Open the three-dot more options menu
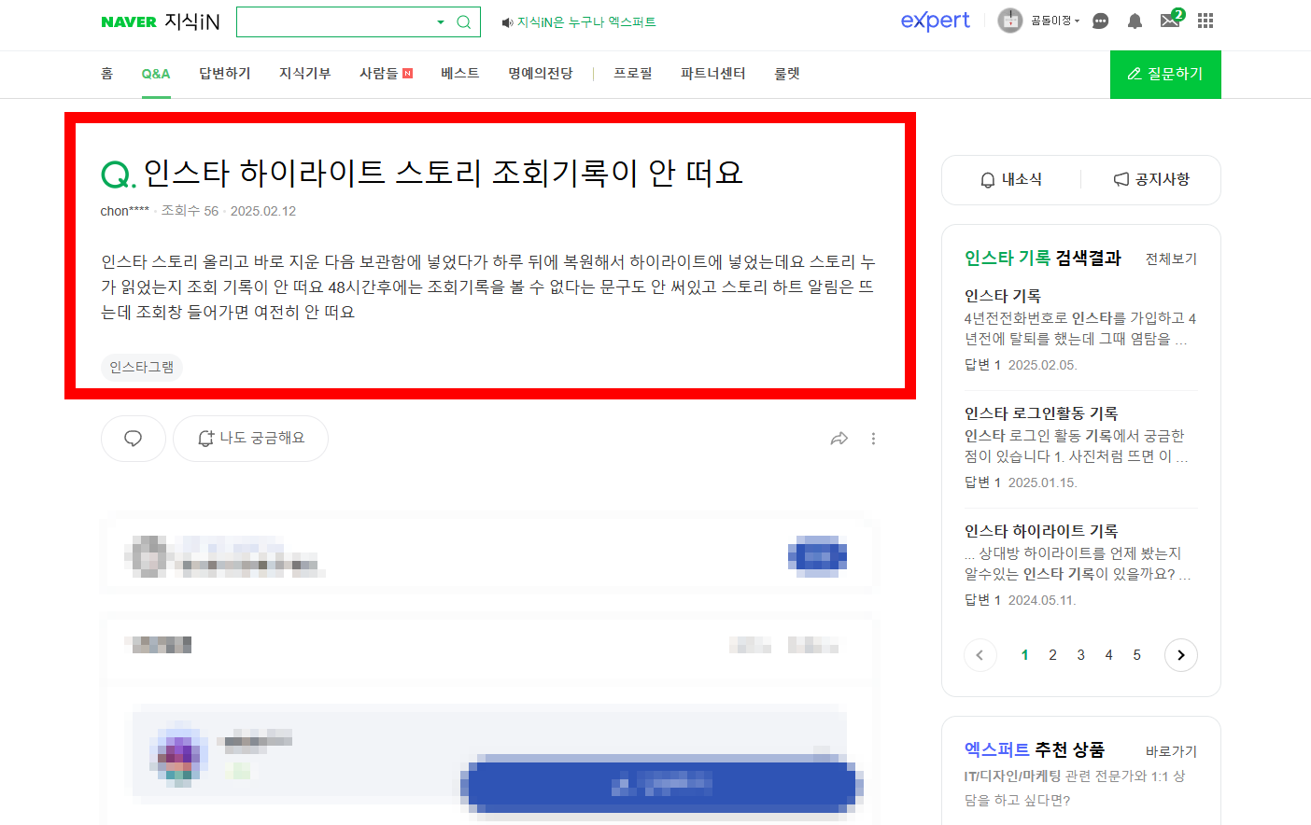This screenshot has height=825, width=1311. click(873, 439)
